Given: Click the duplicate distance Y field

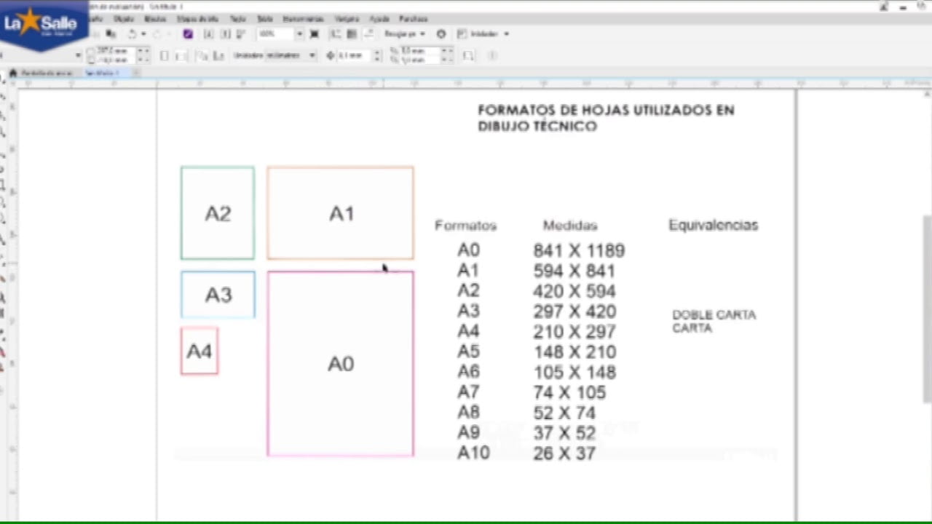Looking at the screenshot, I should click(x=420, y=60).
